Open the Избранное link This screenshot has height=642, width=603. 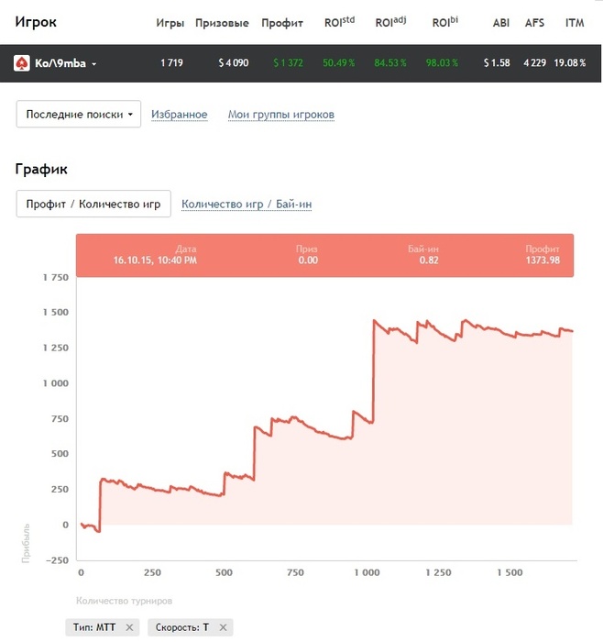pos(180,115)
